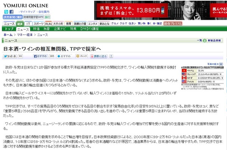Image resolution: width=227 pixels, height=150 pixels.
Task: Open the 教育 category tab
Action: (68, 23)
